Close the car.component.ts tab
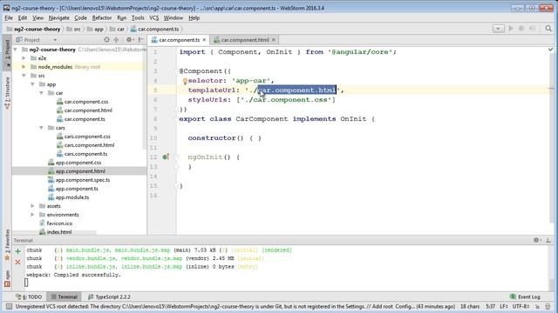The height and width of the screenshot is (313, 558). pos(204,40)
